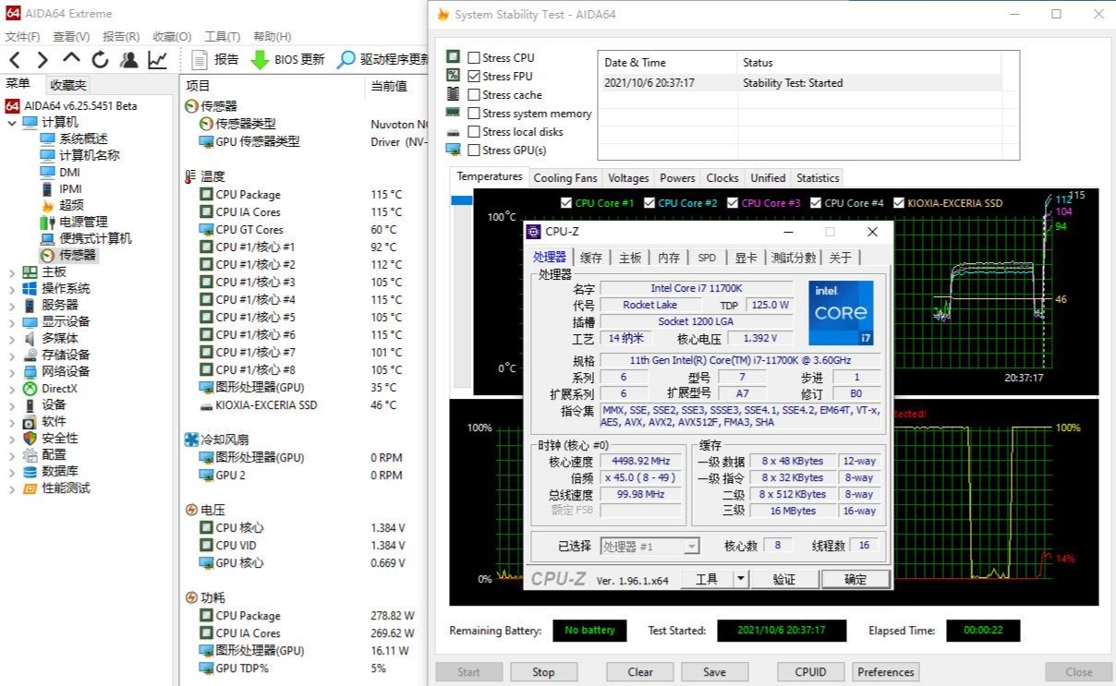Select DMI tree item

click(x=69, y=172)
